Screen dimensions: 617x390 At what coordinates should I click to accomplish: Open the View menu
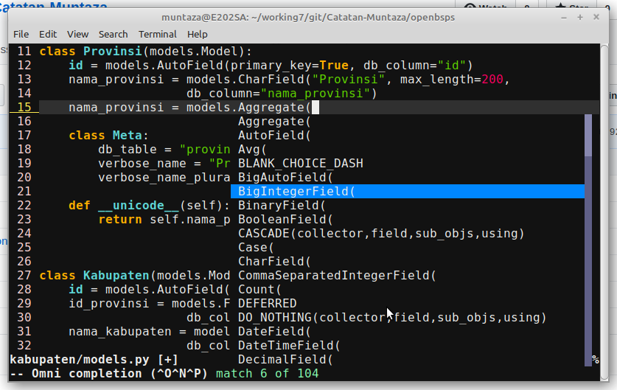coord(77,34)
